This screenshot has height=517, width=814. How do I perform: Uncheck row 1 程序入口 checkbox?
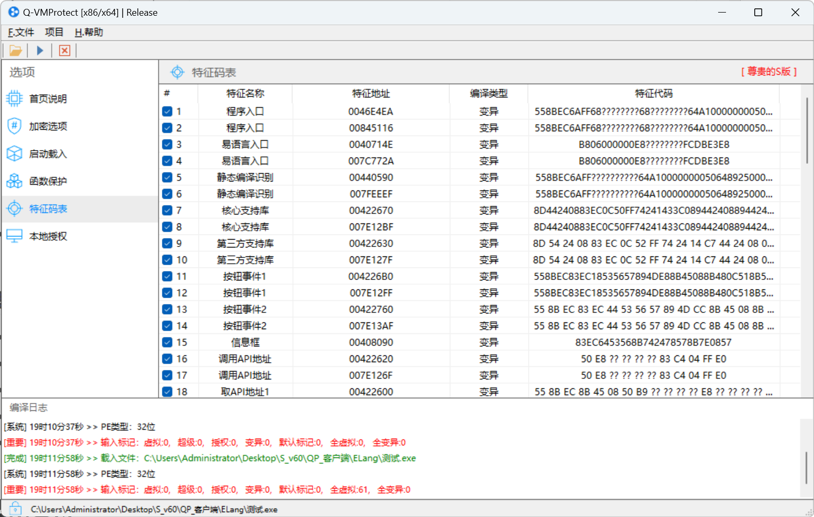click(167, 111)
